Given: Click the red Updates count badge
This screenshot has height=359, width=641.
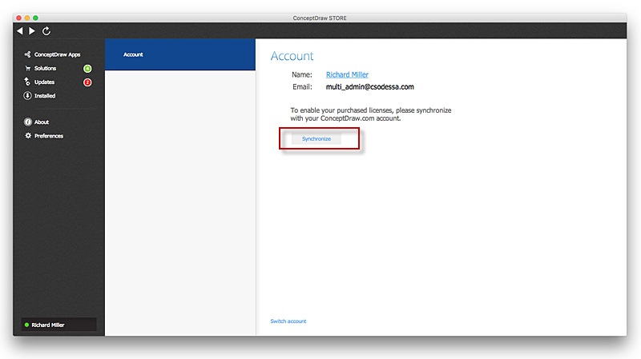Looking at the screenshot, I should (87, 82).
